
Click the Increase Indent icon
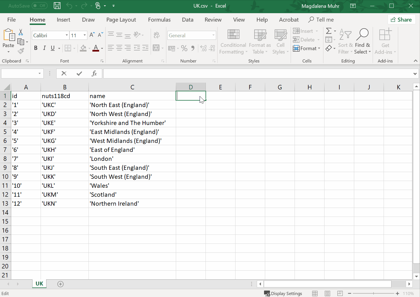point(145,48)
